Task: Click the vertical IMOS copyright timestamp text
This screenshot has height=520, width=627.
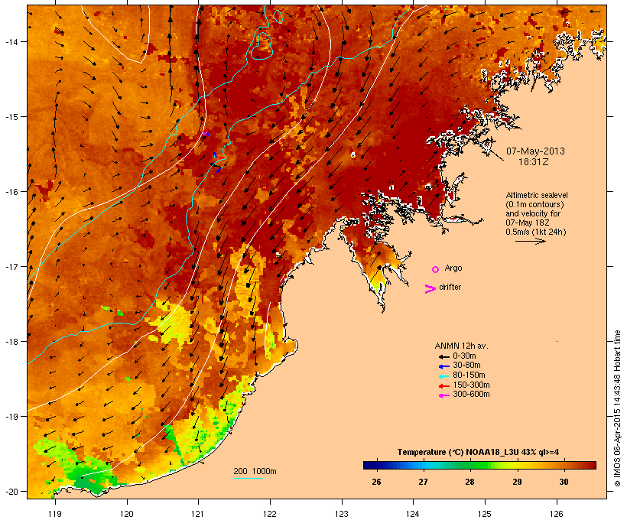Action: (x=617, y=408)
